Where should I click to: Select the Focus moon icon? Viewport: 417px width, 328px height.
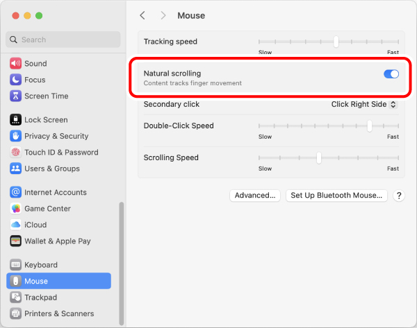[16, 80]
